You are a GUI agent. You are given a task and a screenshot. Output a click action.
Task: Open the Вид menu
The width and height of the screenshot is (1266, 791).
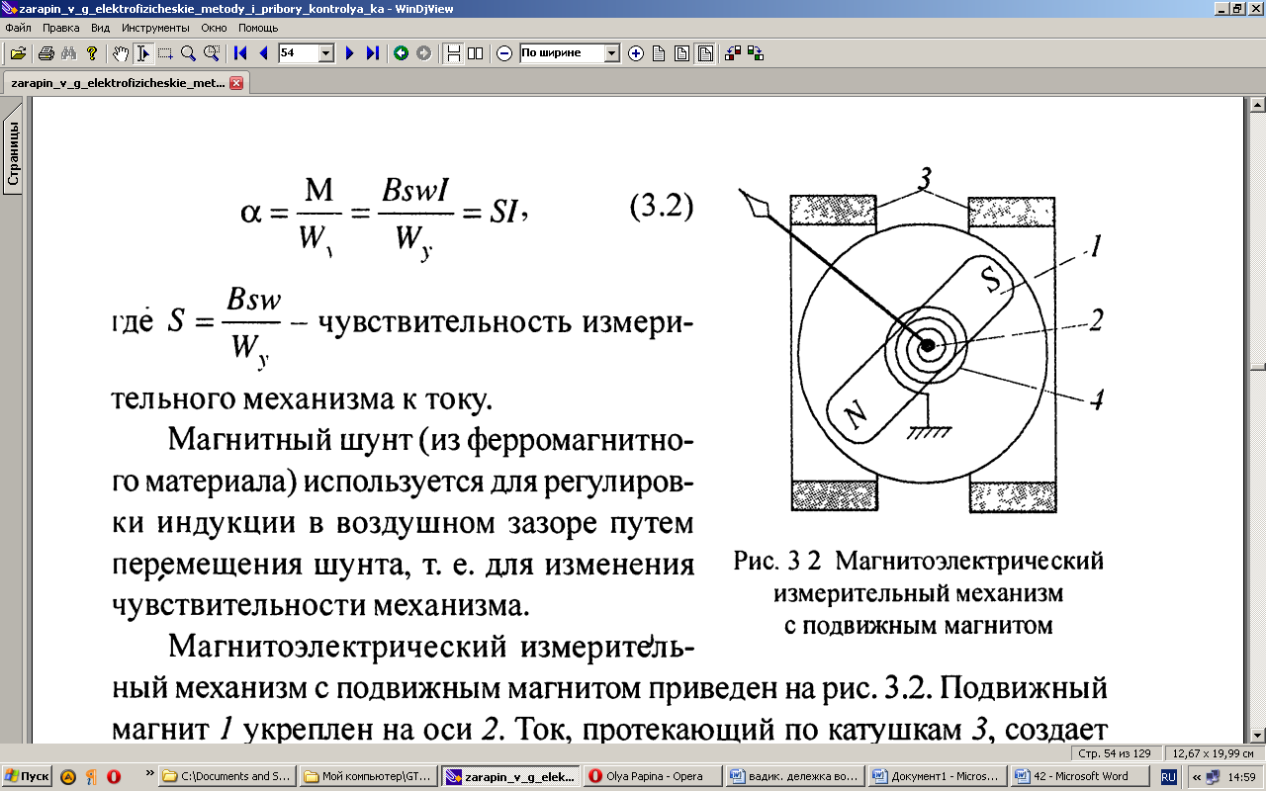100,28
